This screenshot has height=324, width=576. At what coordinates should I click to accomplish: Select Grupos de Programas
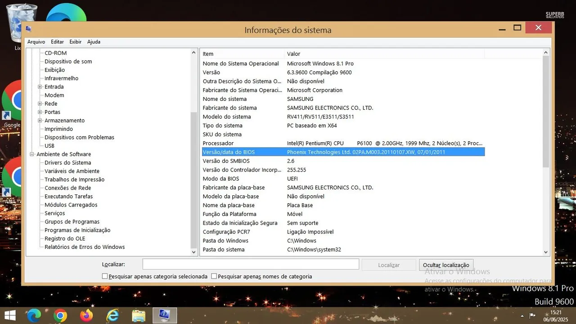(72, 222)
